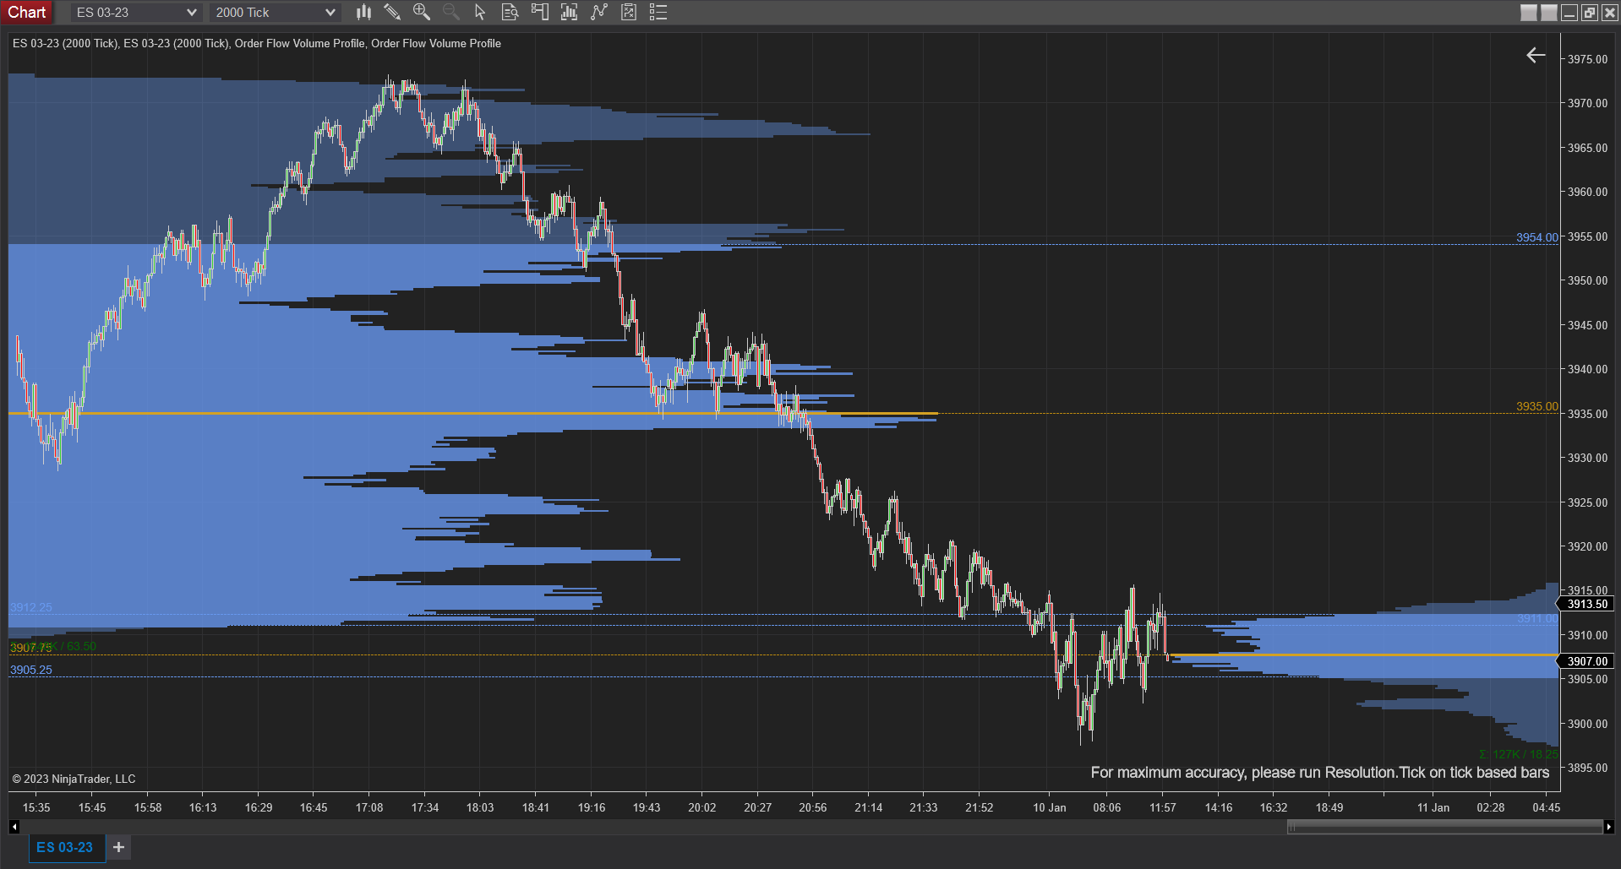Select the cursor pointer tool
Image resolution: width=1621 pixels, height=869 pixels.
point(480,12)
